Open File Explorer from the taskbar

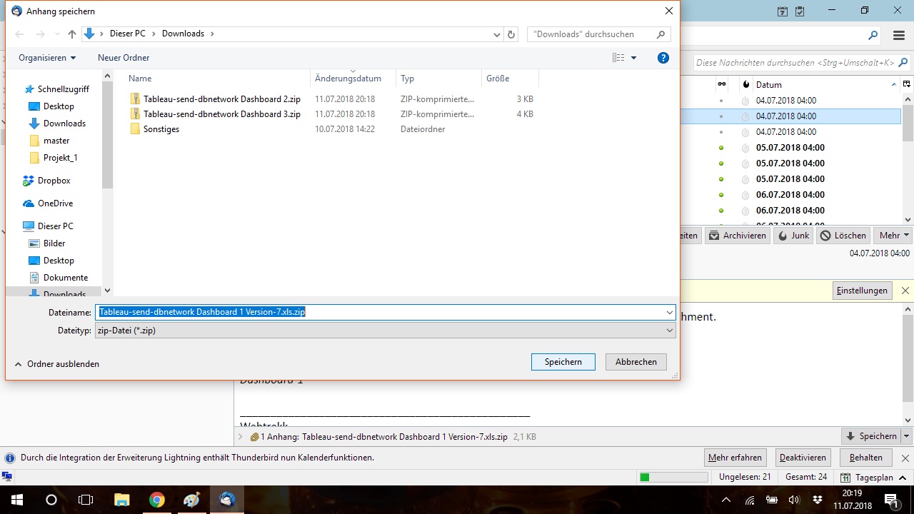pos(122,500)
